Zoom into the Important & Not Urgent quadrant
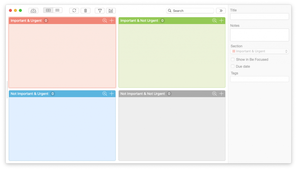 214,21
